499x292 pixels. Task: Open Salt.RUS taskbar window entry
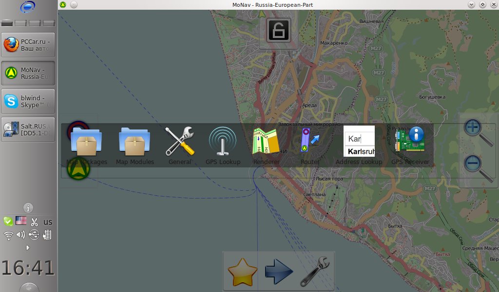coord(28,129)
